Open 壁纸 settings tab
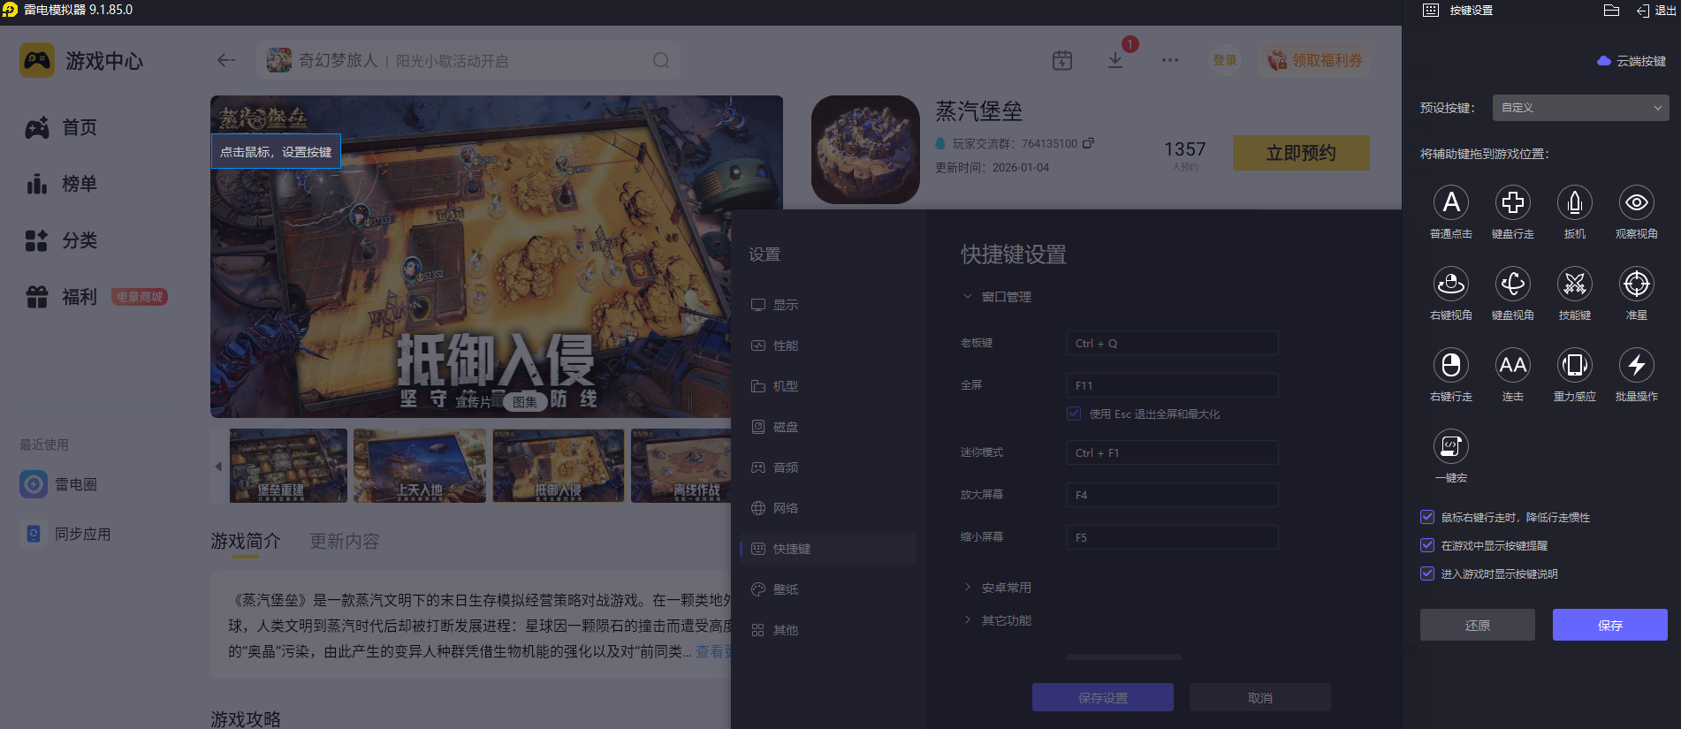This screenshot has height=729, width=1681. pos(828,589)
